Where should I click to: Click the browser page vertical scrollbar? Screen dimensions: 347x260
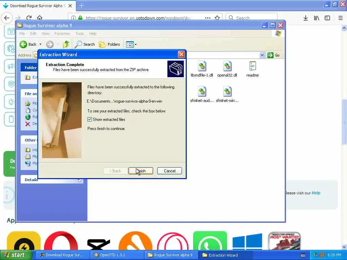(x=344, y=122)
